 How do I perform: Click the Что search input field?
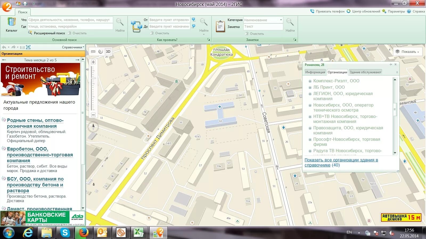click(70, 20)
